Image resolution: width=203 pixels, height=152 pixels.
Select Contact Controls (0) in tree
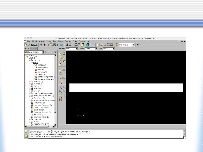click(41, 108)
